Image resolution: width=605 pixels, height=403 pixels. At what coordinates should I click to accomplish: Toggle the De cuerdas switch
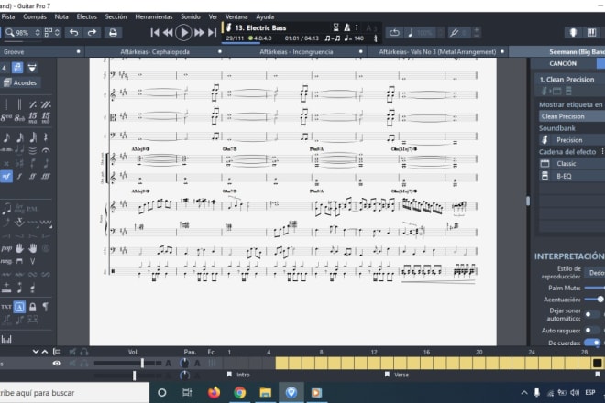(592, 343)
